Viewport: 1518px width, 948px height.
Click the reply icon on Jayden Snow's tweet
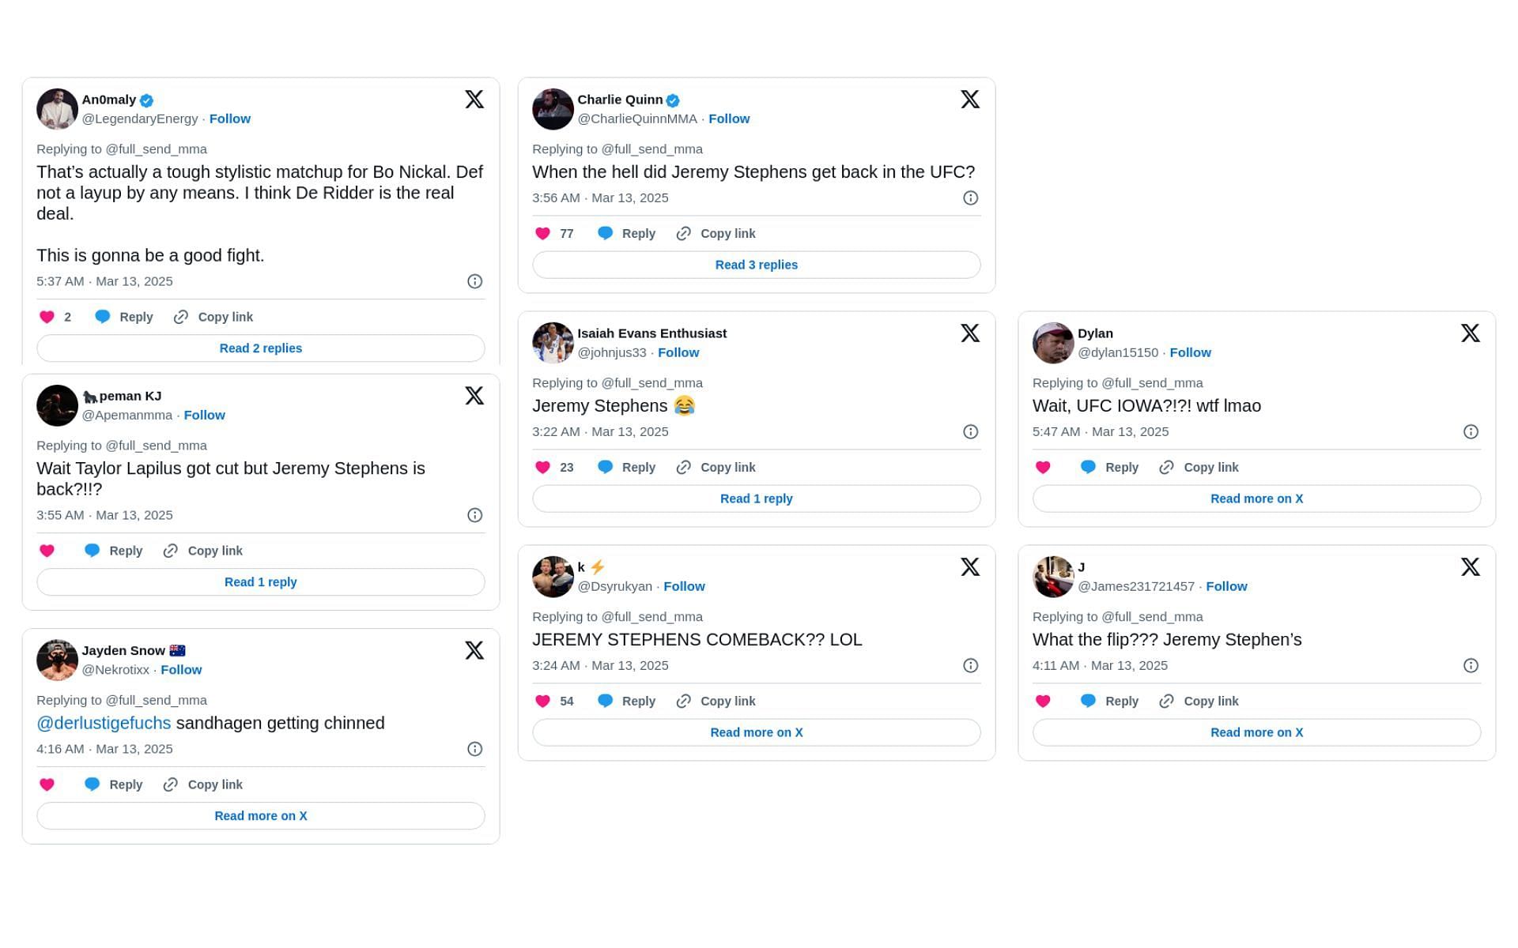(91, 784)
